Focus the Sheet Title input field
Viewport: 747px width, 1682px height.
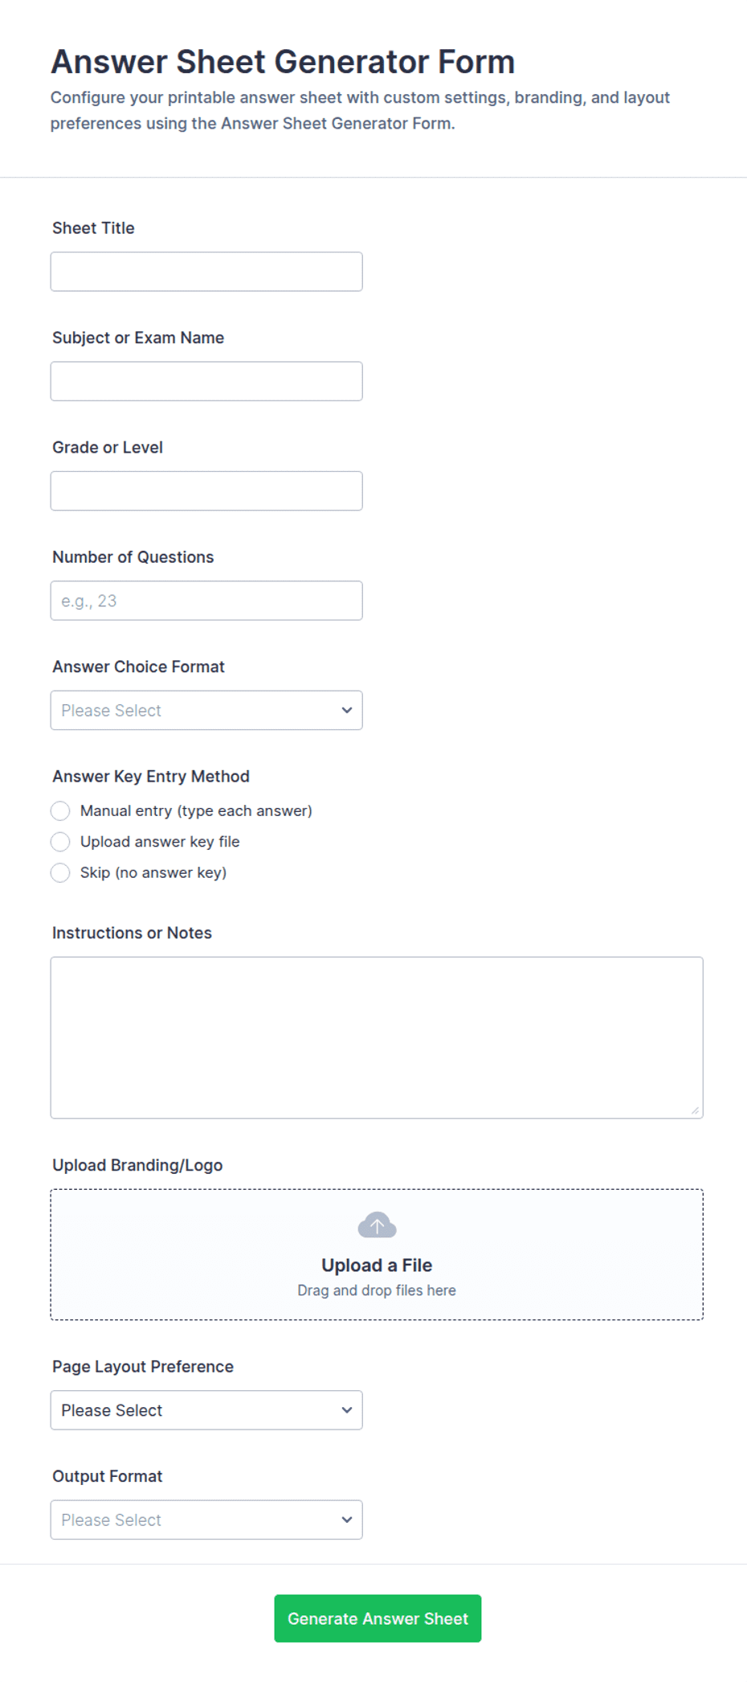[x=206, y=272]
